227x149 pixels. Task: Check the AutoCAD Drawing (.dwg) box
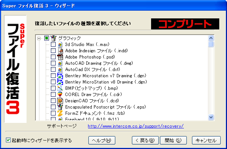[53, 63]
